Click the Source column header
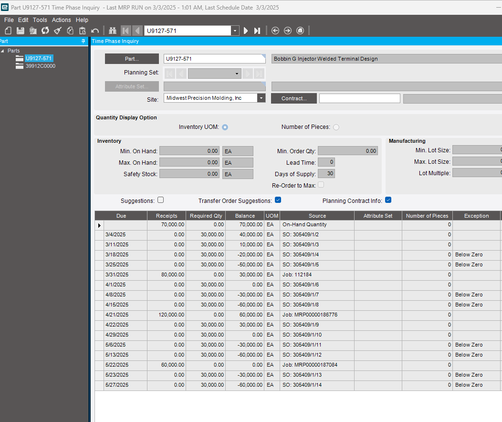The height and width of the screenshot is (422, 502). point(317,216)
